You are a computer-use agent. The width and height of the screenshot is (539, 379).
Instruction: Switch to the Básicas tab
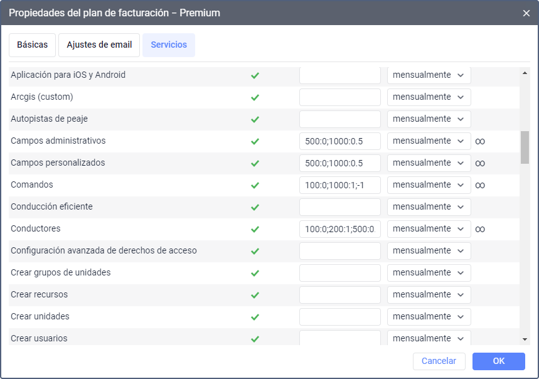click(x=33, y=45)
